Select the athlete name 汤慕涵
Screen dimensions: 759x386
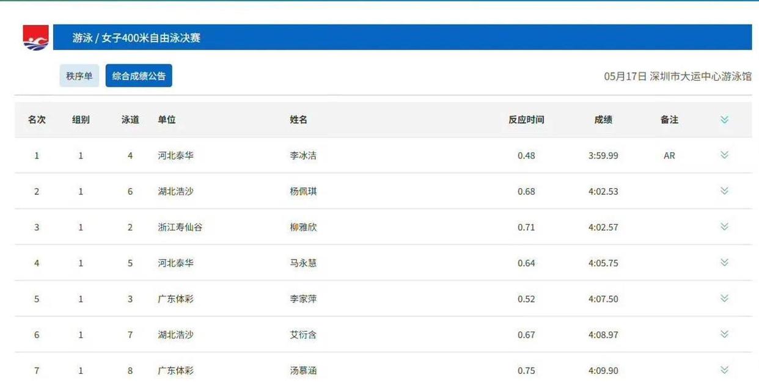click(303, 371)
